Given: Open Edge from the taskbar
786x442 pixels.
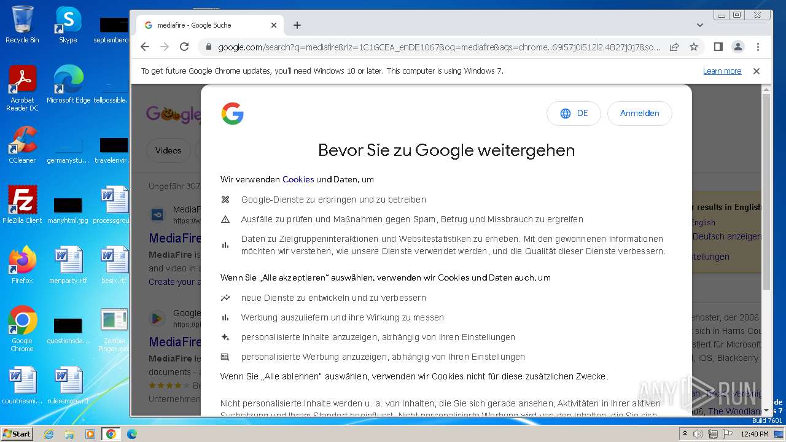Looking at the screenshot, I should (132, 434).
